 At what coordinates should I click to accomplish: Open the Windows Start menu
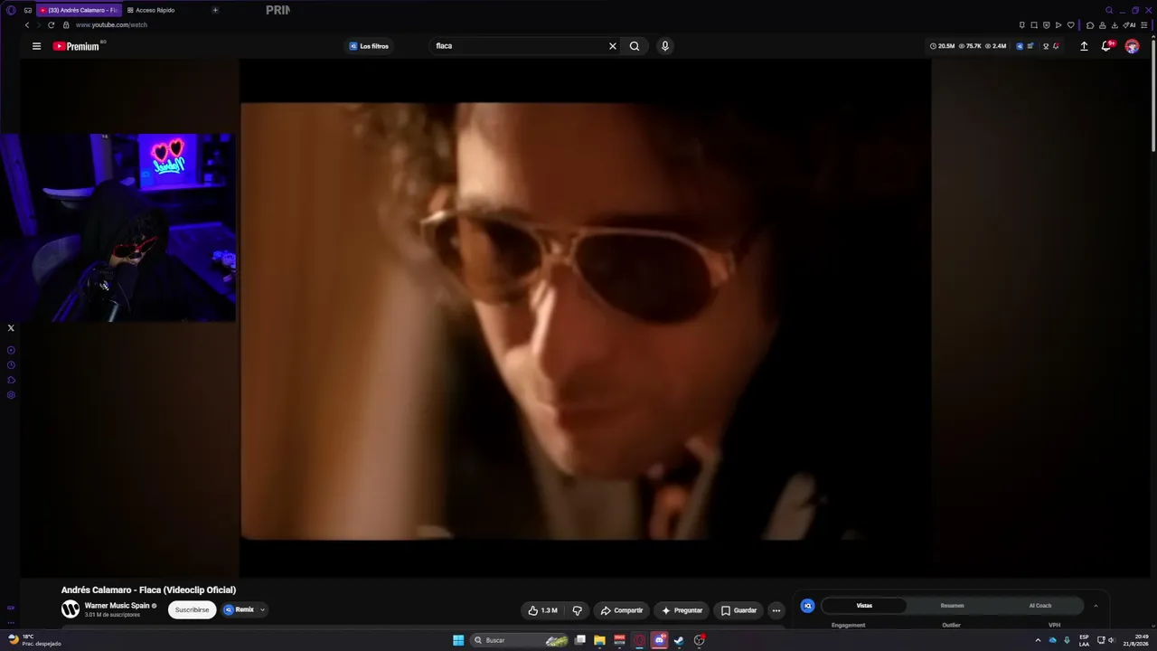tap(458, 640)
